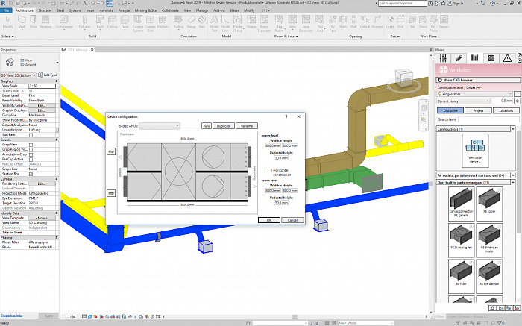Click the Duplicate button in dialog
This screenshot has width=522, height=326.
pyautogui.click(x=224, y=126)
